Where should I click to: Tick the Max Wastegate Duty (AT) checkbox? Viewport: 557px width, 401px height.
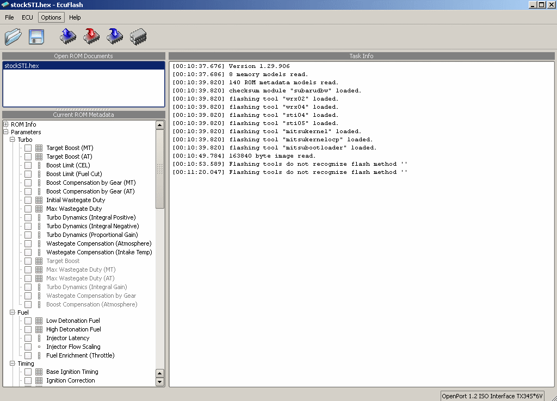pyautogui.click(x=28, y=278)
